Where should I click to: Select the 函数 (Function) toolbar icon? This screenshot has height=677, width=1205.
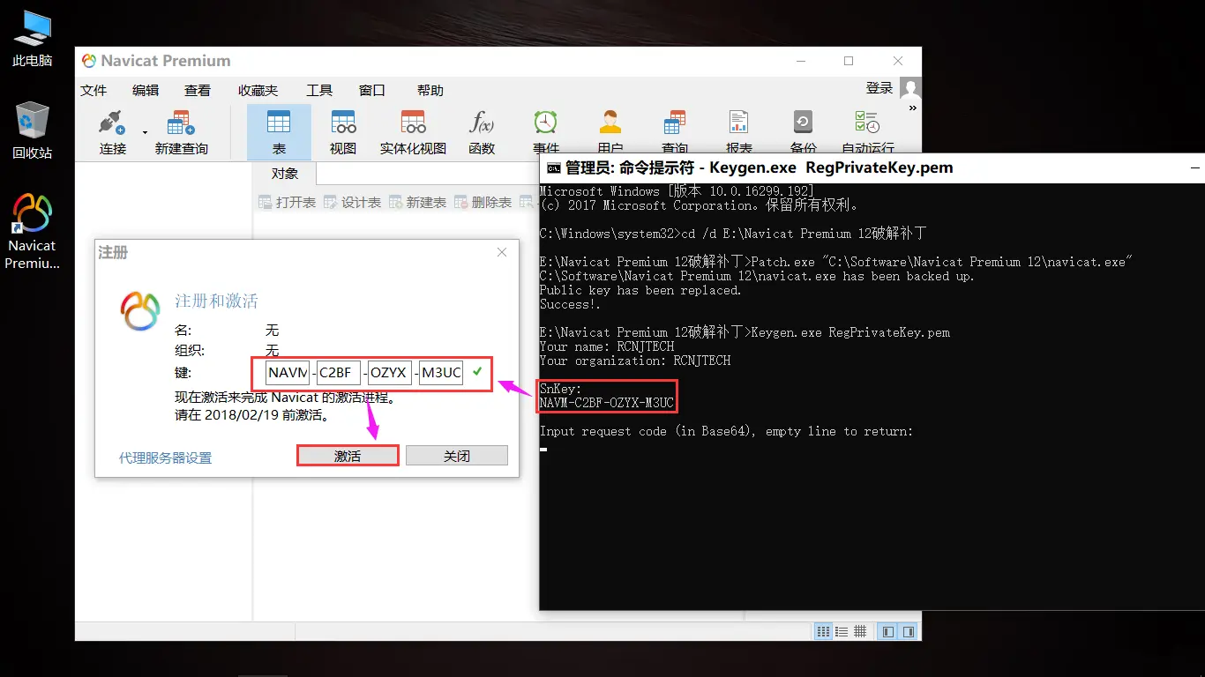[x=482, y=132]
